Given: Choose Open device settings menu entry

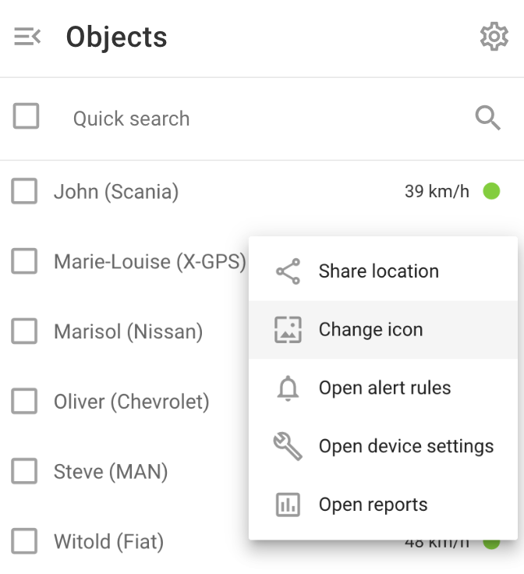Looking at the screenshot, I should click(x=406, y=446).
